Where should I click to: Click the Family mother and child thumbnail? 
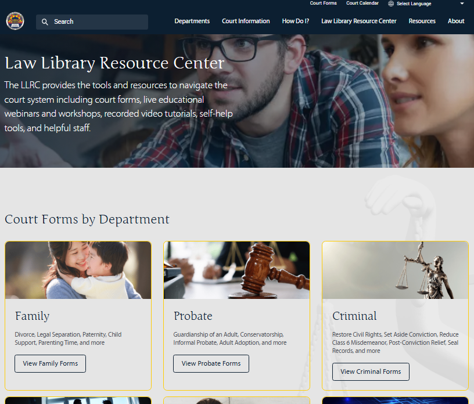click(78, 270)
